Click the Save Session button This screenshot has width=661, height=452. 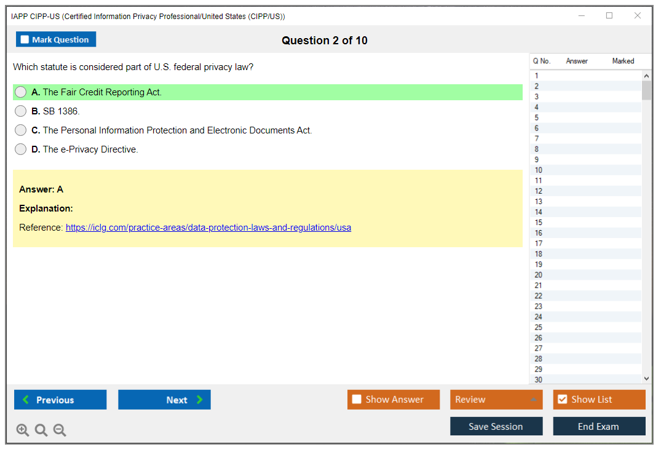(496, 426)
